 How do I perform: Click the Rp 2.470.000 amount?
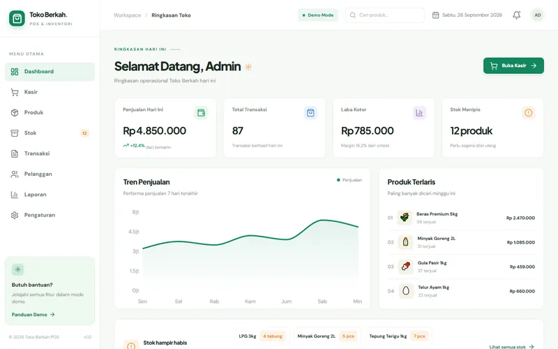(x=520, y=218)
